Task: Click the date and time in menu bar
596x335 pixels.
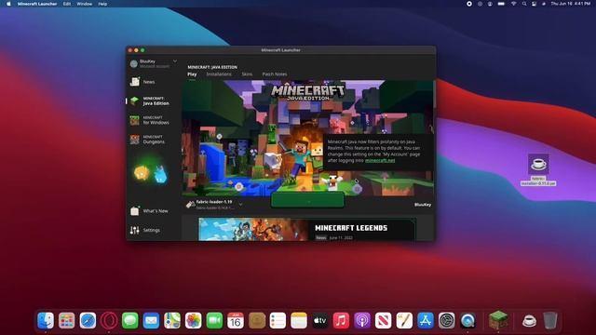Action: point(571,4)
